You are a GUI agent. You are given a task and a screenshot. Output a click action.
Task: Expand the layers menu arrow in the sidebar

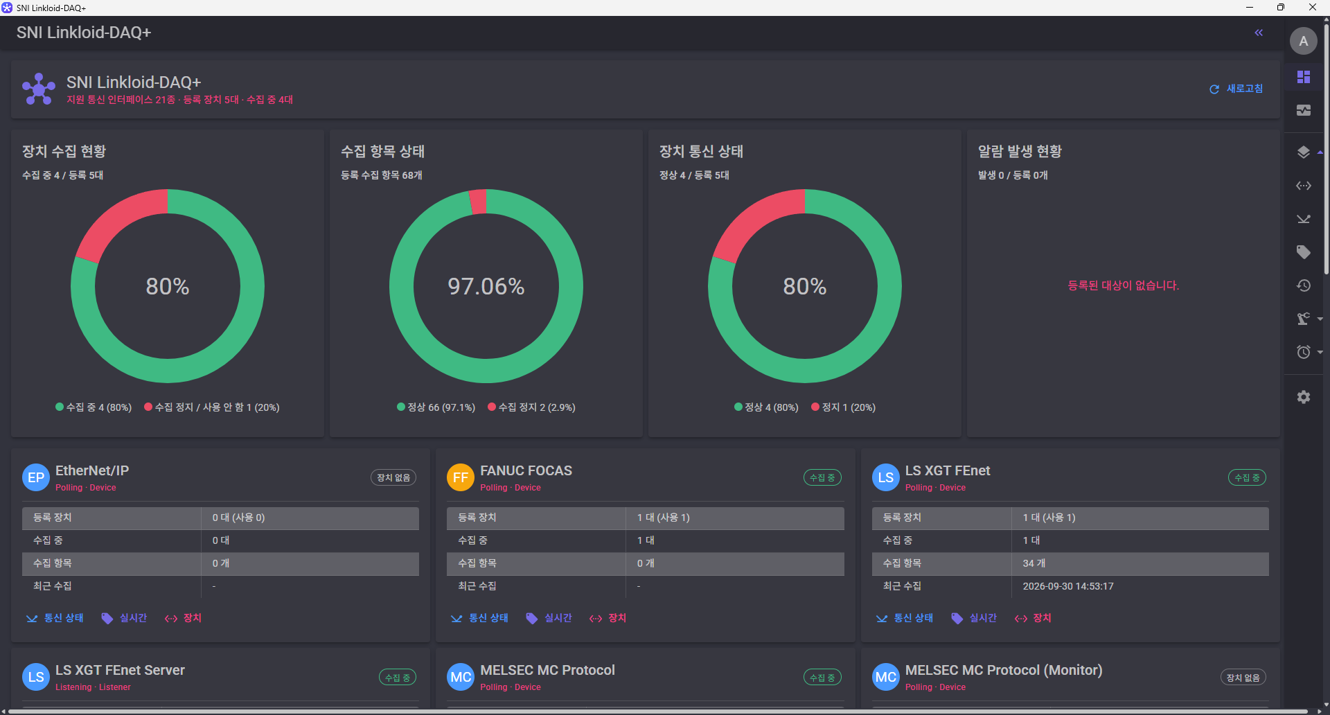[1320, 152]
